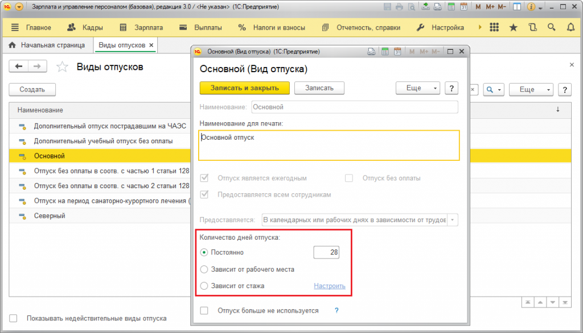This screenshot has height=333, width=583.
Task: Expand Еще dropdown in list toolbar
Action: tap(531, 89)
